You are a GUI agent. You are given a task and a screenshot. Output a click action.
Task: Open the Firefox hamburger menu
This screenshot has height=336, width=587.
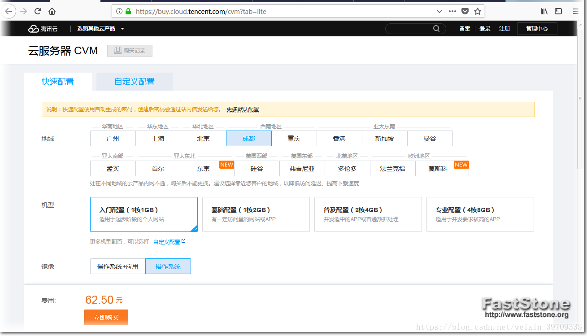576,11
